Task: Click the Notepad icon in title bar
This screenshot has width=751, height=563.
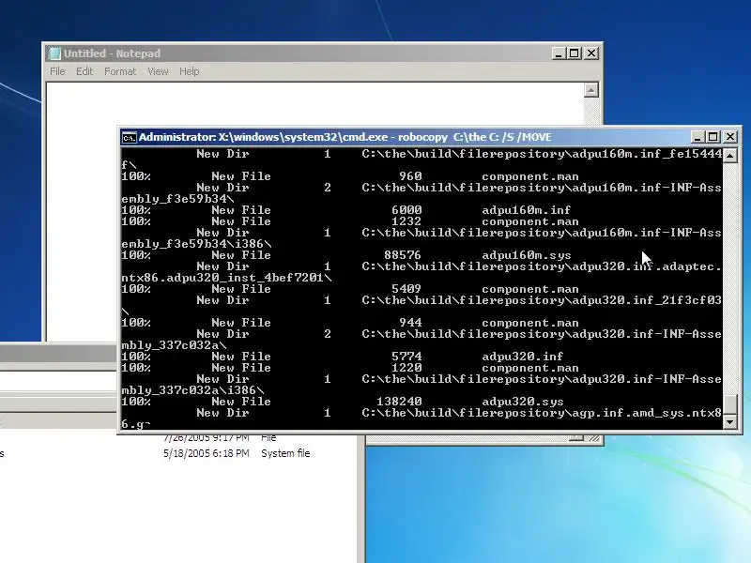Action: pyautogui.click(x=55, y=53)
